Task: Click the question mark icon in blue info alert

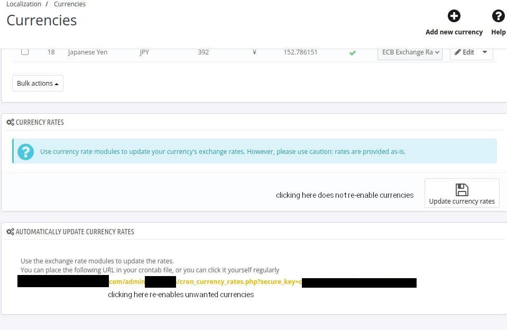Action: [x=25, y=151]
